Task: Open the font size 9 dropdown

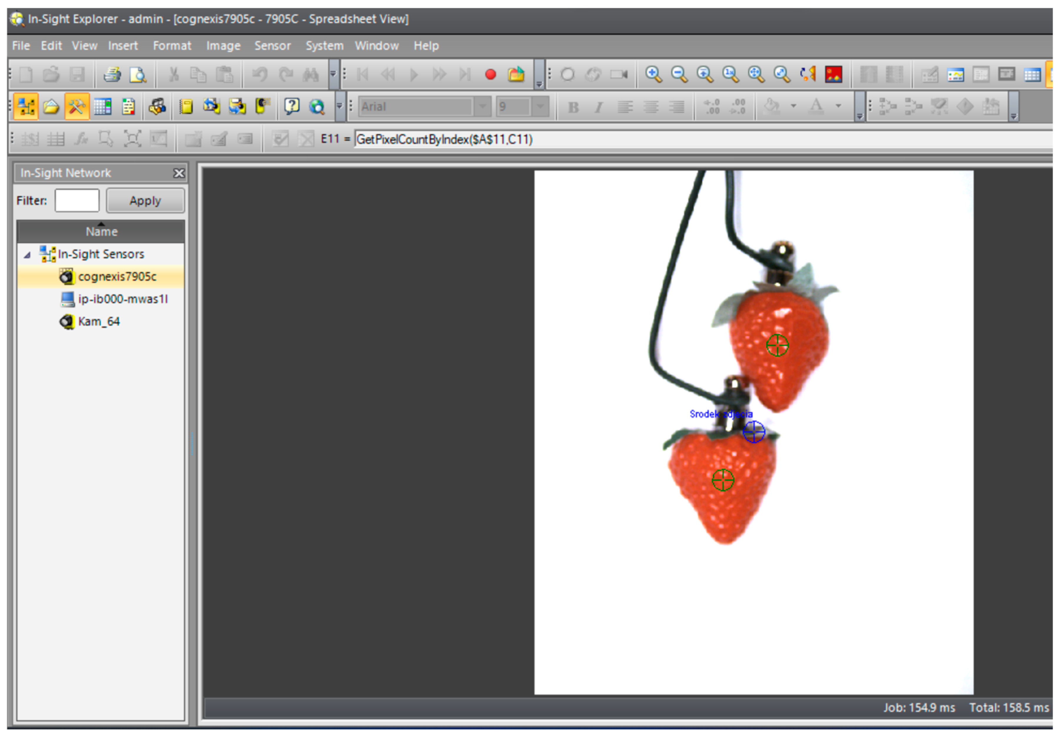Action: 540,107
